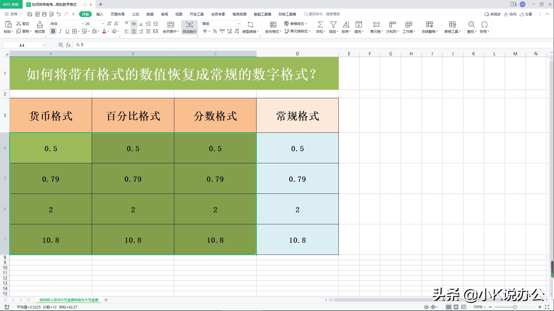Apply percent style with the % icon

[215, 32]
